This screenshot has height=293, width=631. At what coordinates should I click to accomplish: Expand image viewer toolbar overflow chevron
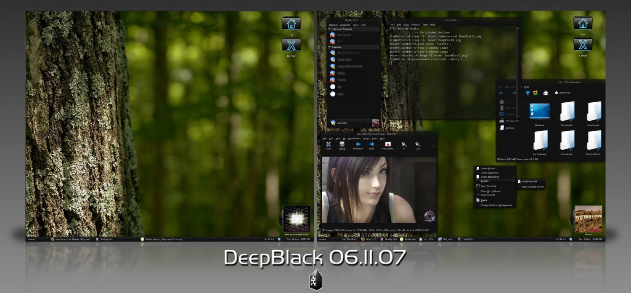click(x=433, y=146)
